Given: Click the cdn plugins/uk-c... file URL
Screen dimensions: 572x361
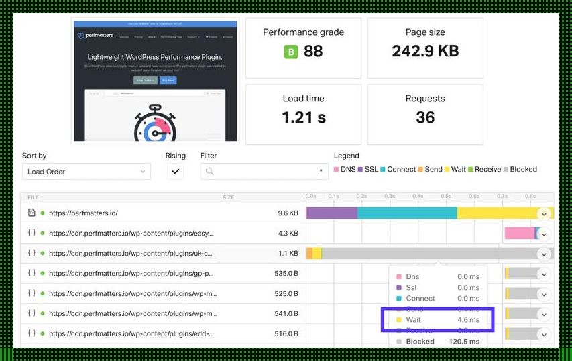Looking at the screenshot, I should [x=130, y=254].
